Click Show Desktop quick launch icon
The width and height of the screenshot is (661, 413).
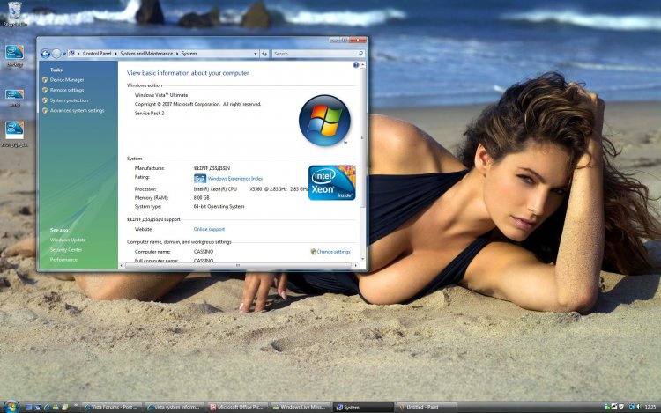(29, 407)
